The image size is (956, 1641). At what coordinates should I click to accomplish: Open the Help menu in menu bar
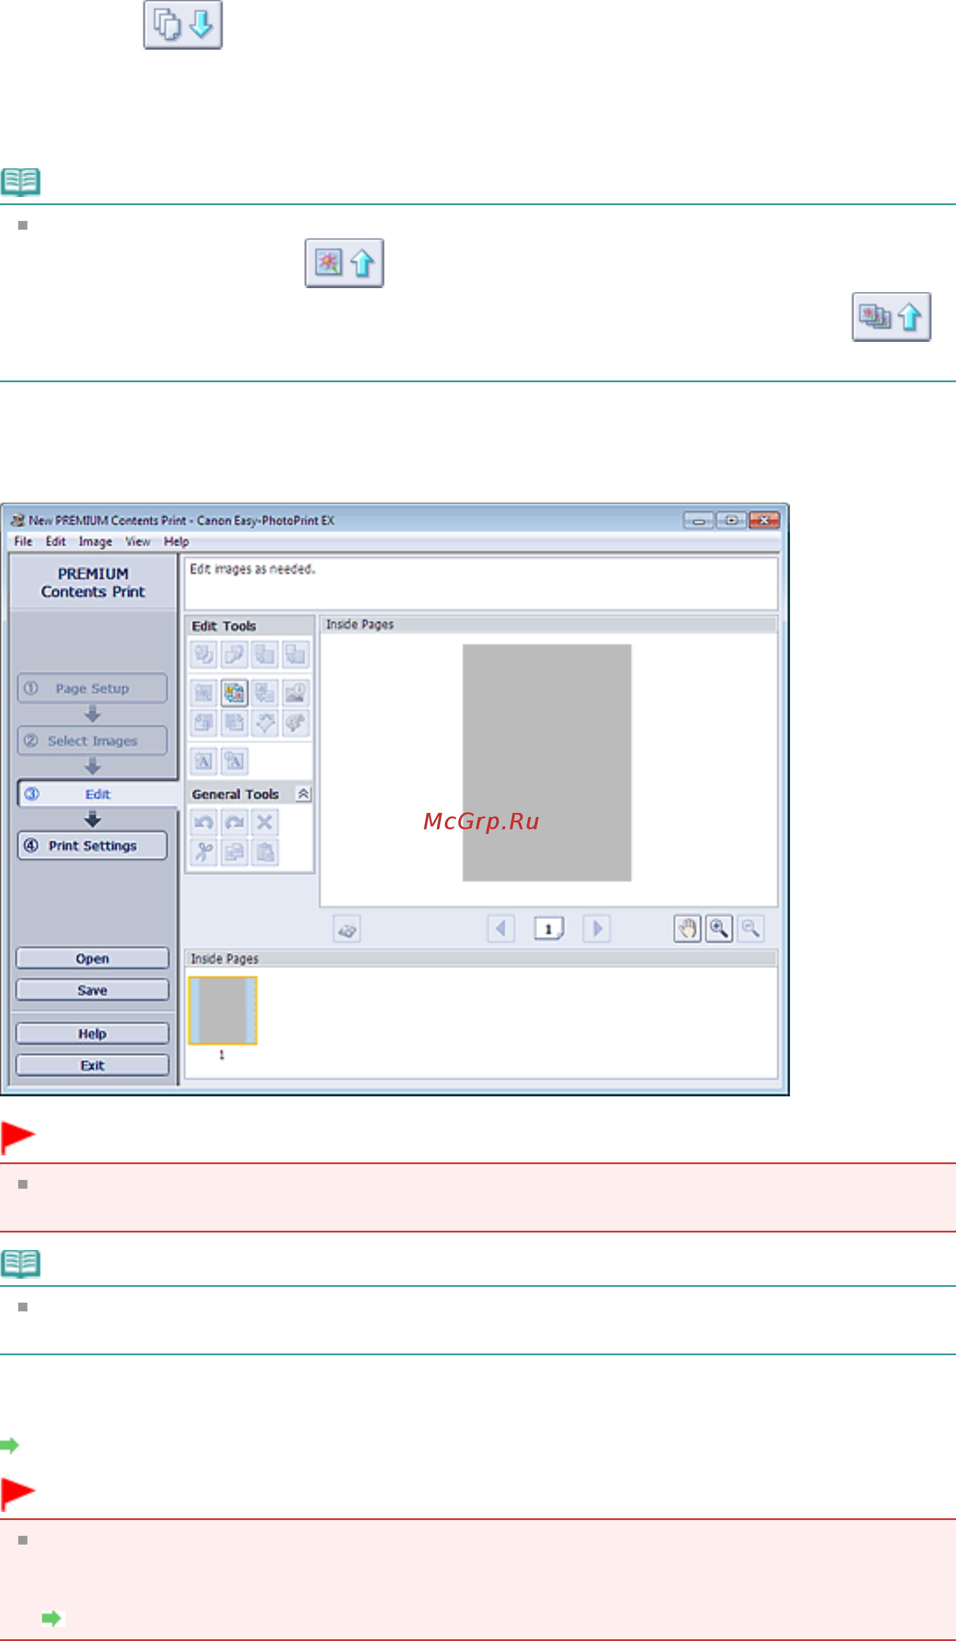pyautogui.click(x=176, y=541)
